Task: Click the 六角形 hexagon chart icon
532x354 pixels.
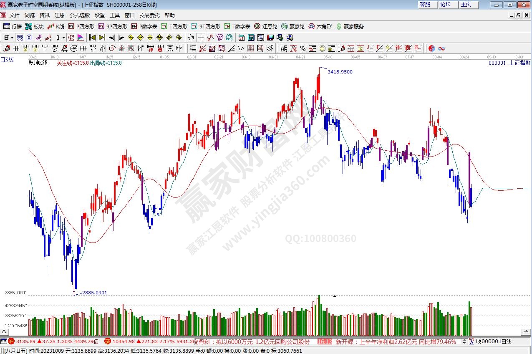Action: click(x=320, y=26)
